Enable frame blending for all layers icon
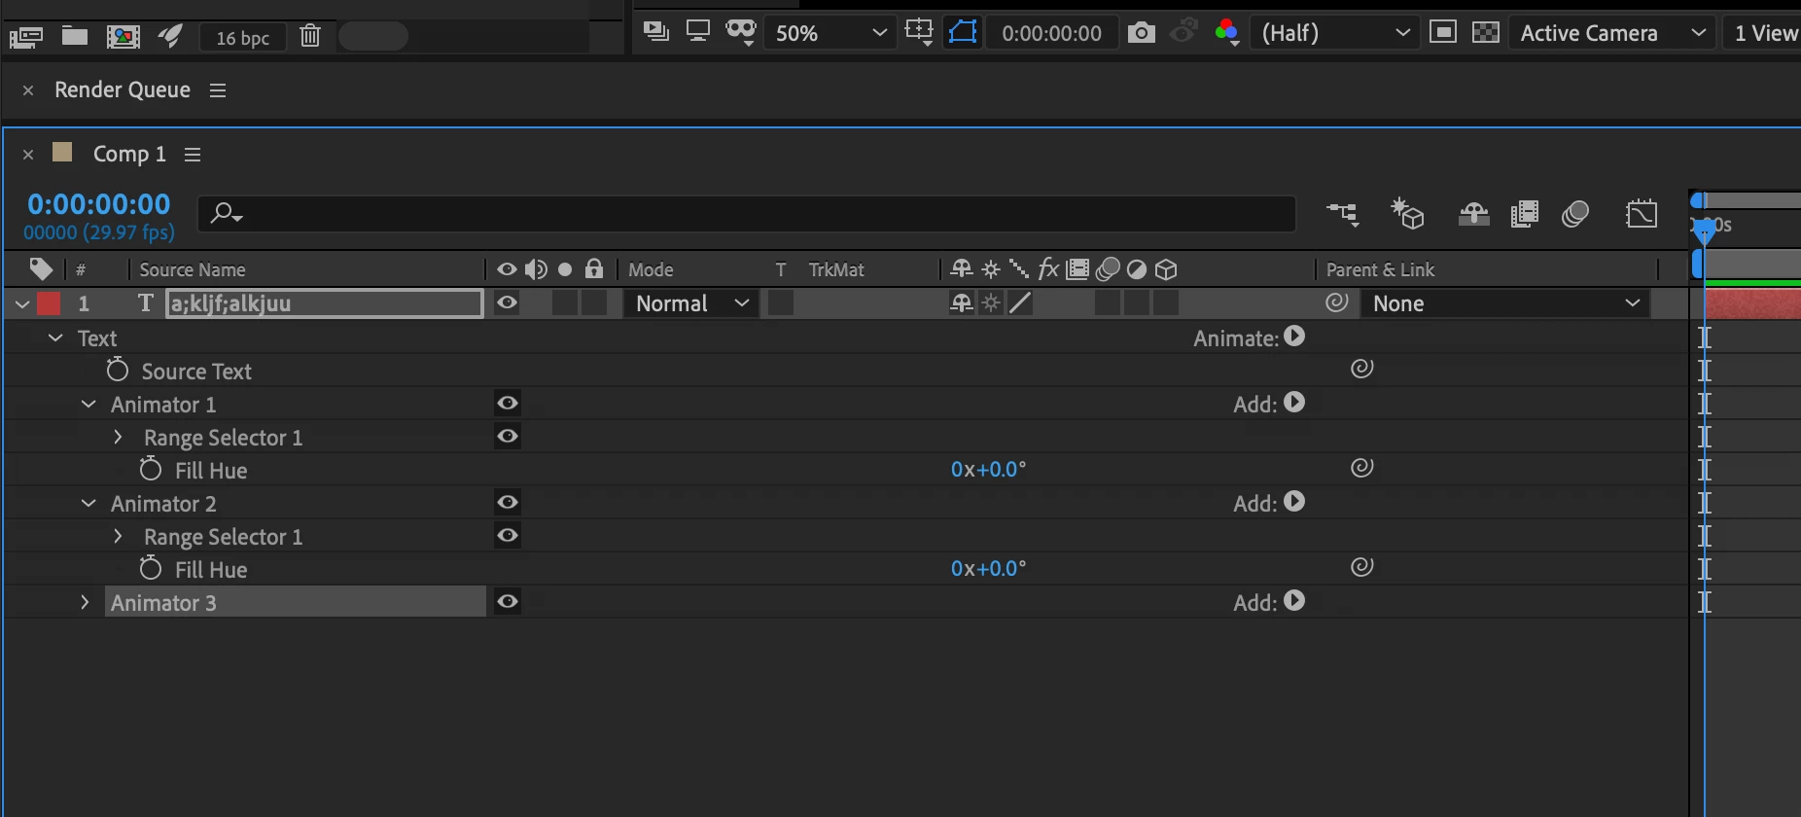1801x817 pixels. point(1524,213)
